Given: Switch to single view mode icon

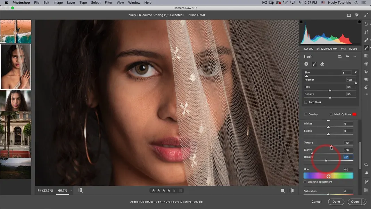Looking at the screenshot, I should click(x=282, y=190).
